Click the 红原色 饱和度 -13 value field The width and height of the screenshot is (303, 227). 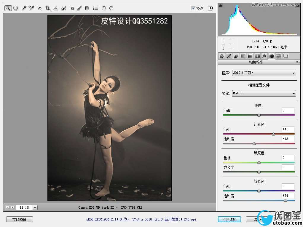(x=288, y=139)
